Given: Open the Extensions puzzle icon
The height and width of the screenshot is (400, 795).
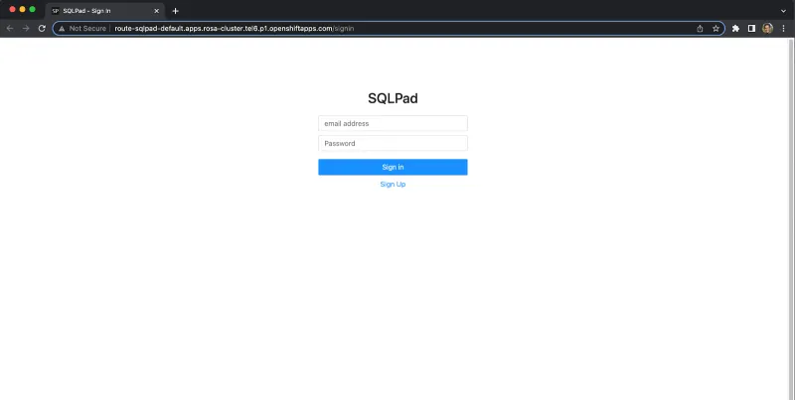Looking at the screenshot, I should tap(735, 29).
